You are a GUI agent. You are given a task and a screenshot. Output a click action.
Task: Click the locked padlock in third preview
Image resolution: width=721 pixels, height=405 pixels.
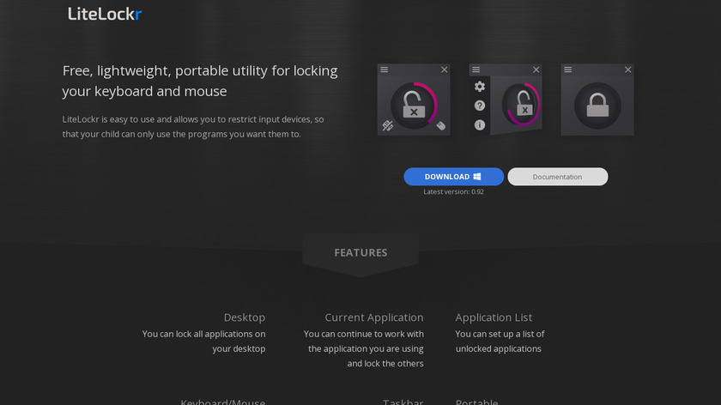point(597,106)
